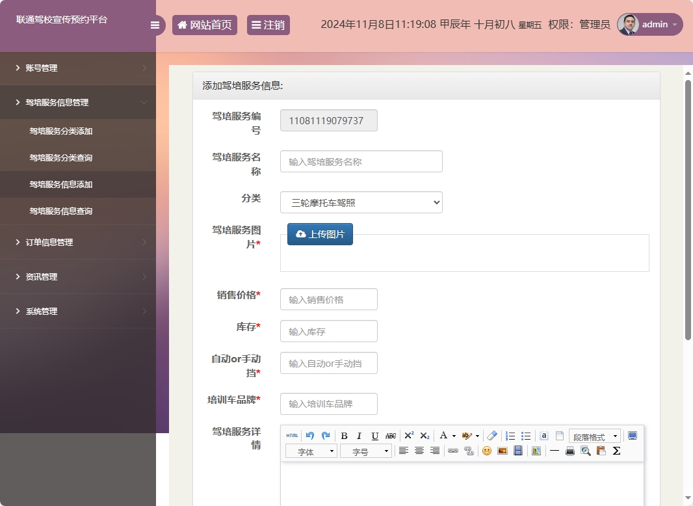Insert an emoticon with smiley icon

(x=486, y=451)
